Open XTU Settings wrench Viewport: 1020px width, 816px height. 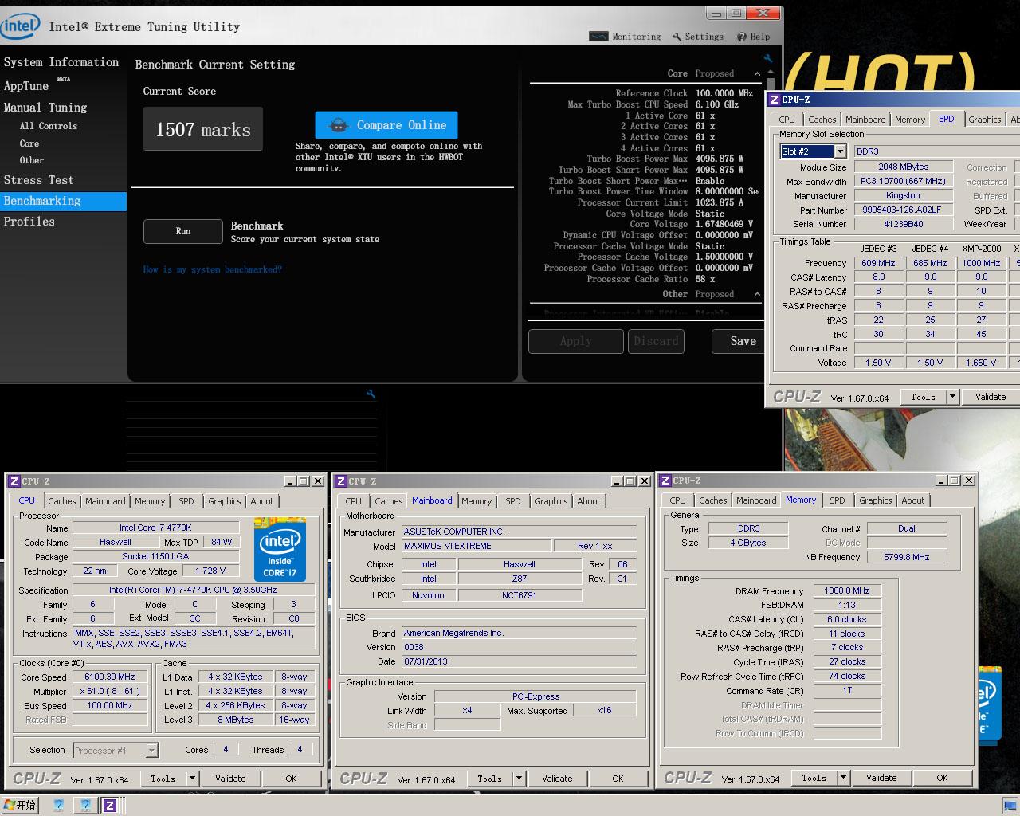(698, 37)
